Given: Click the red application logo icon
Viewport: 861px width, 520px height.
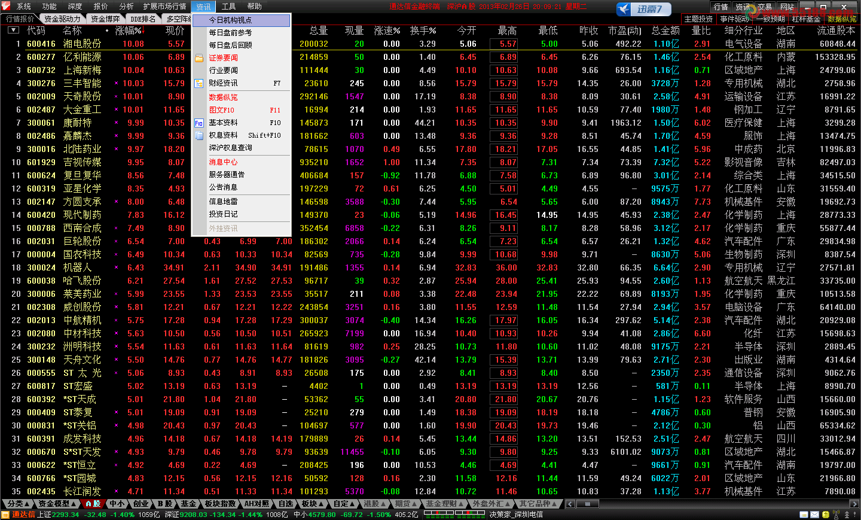Looking at the screenshot, I should (5, 6).
